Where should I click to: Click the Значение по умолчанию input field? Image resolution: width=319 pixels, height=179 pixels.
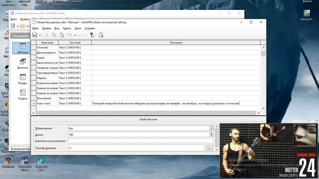(141, 141)
